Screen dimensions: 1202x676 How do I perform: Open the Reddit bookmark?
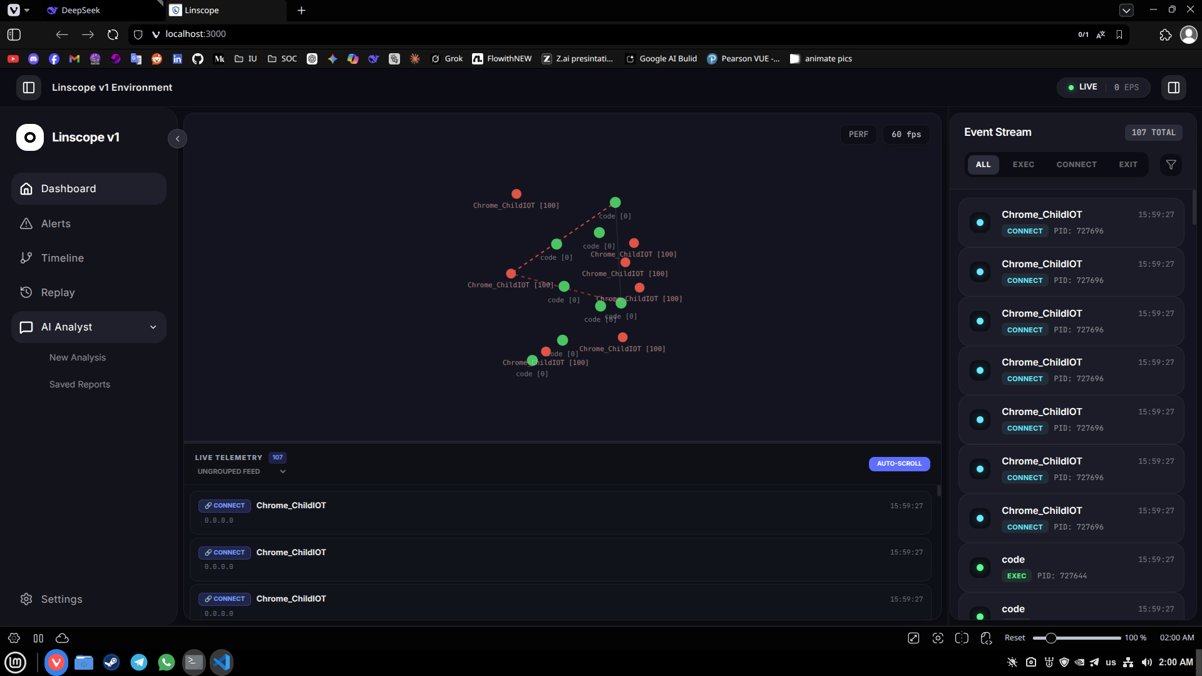tap(157, 59)
